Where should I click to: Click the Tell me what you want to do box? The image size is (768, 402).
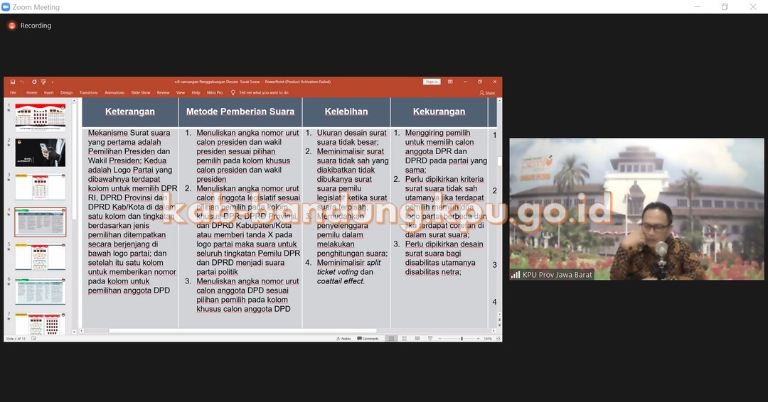[x=263, y=92]
